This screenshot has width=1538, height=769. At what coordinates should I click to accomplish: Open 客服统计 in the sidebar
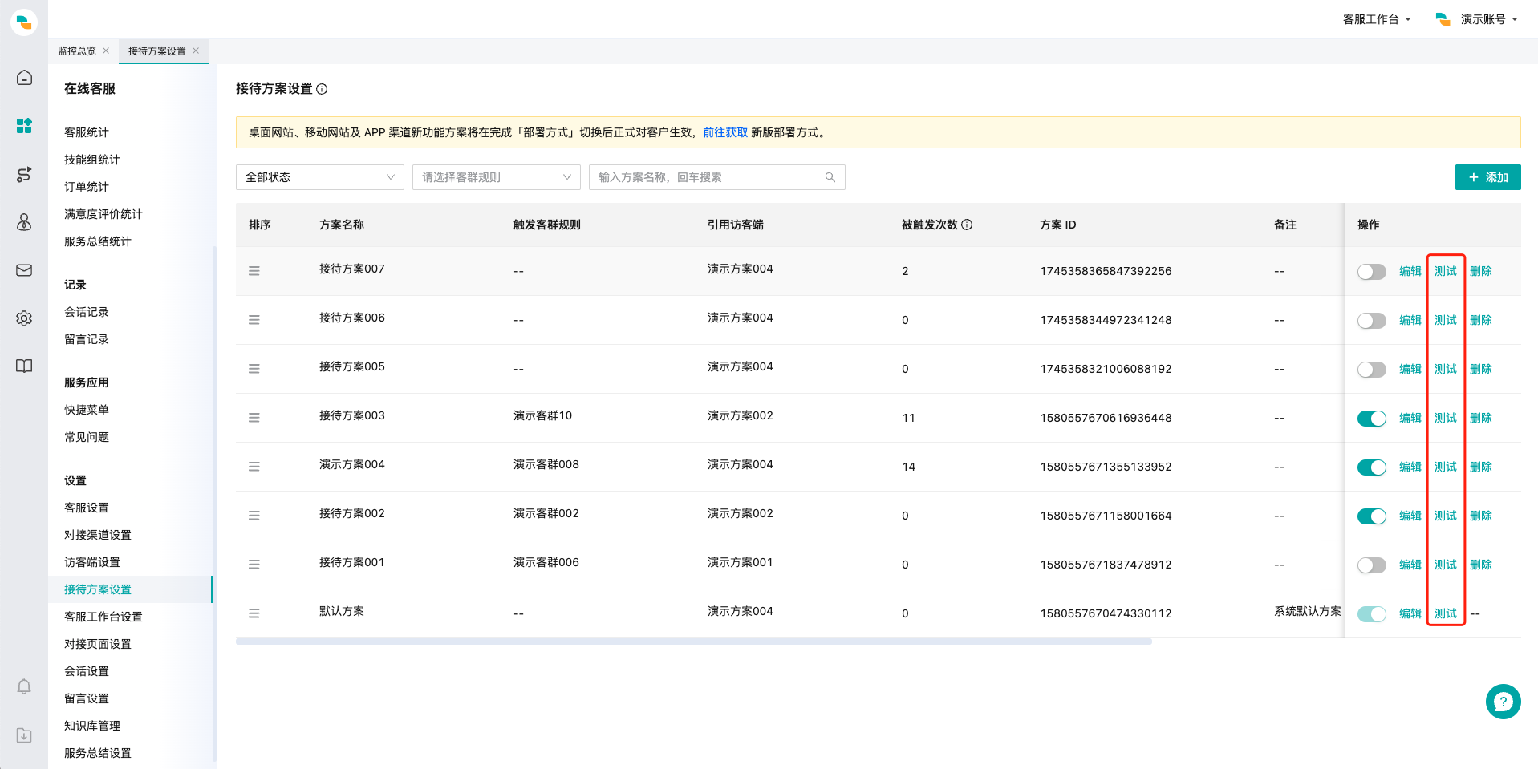pos(87,132)
